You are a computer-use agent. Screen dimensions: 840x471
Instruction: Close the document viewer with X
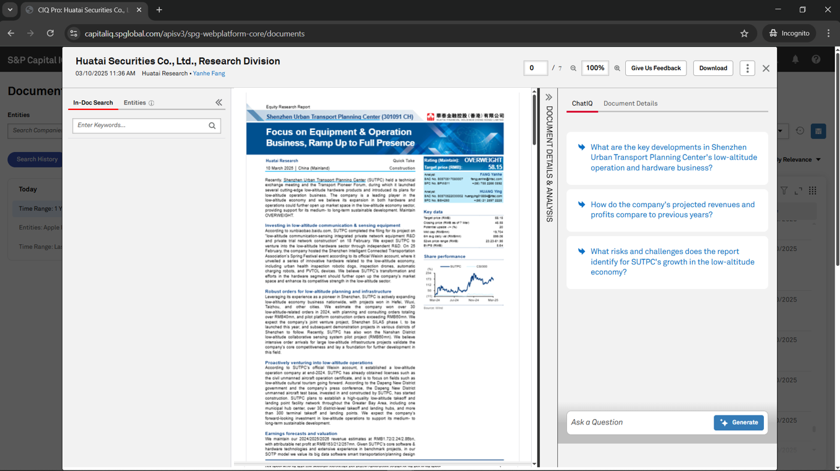(x=766, y=69)
